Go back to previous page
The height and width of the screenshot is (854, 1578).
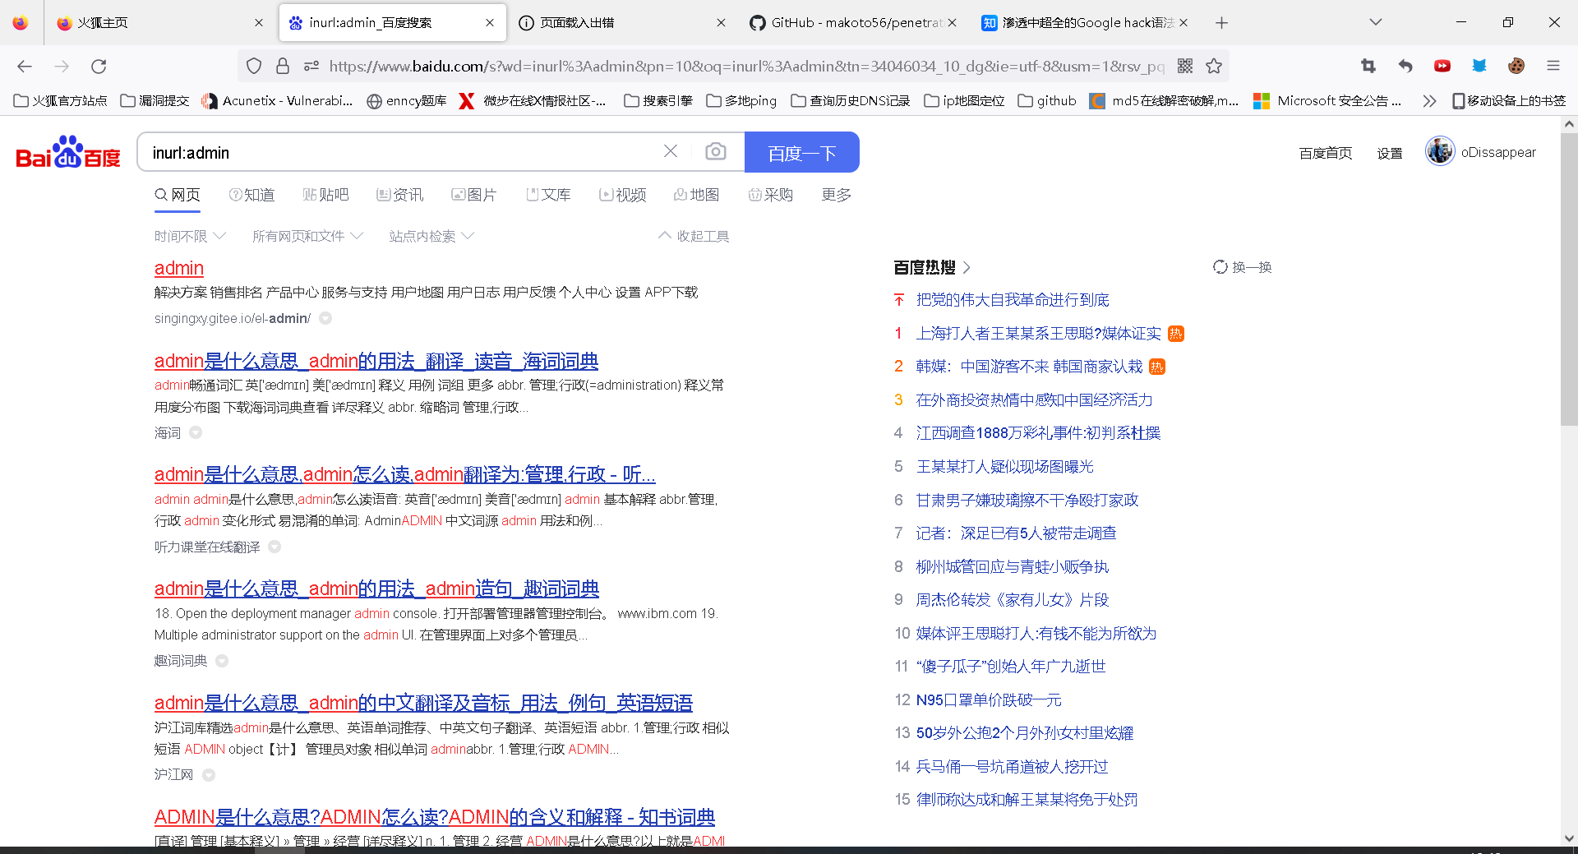(x=25, y=67)
